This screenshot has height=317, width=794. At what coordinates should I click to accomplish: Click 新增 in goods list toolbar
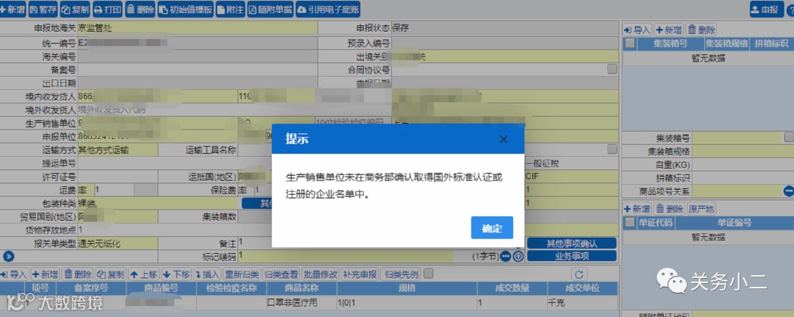pos(45,274)
